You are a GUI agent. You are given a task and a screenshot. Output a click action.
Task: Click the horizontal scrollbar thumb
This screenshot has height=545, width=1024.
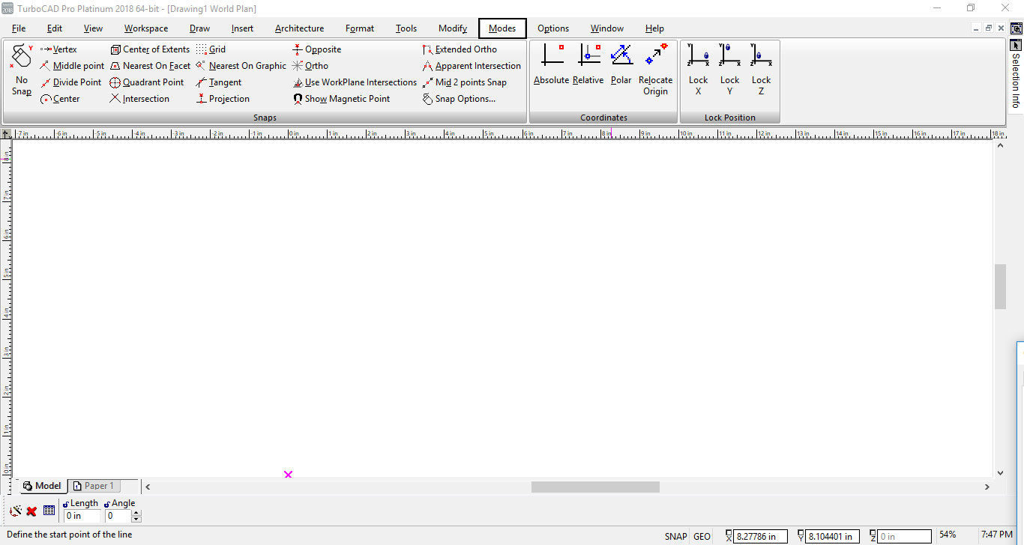595,487
